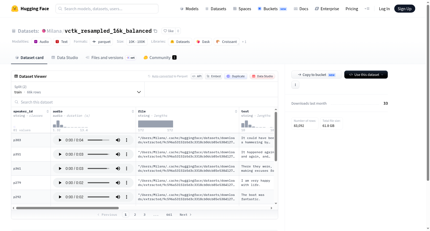Screen dimensions: 430x231
Task: Open the Files and versions tab
Action: coord(111,58)
